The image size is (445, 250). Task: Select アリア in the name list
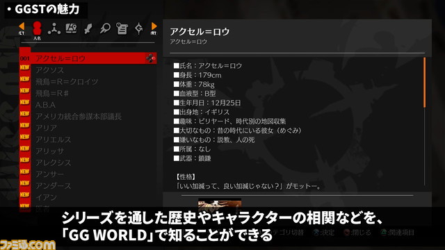[x=46, y=128]
